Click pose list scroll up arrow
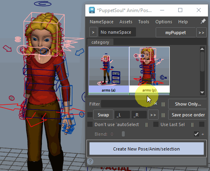 pos(202,49)
